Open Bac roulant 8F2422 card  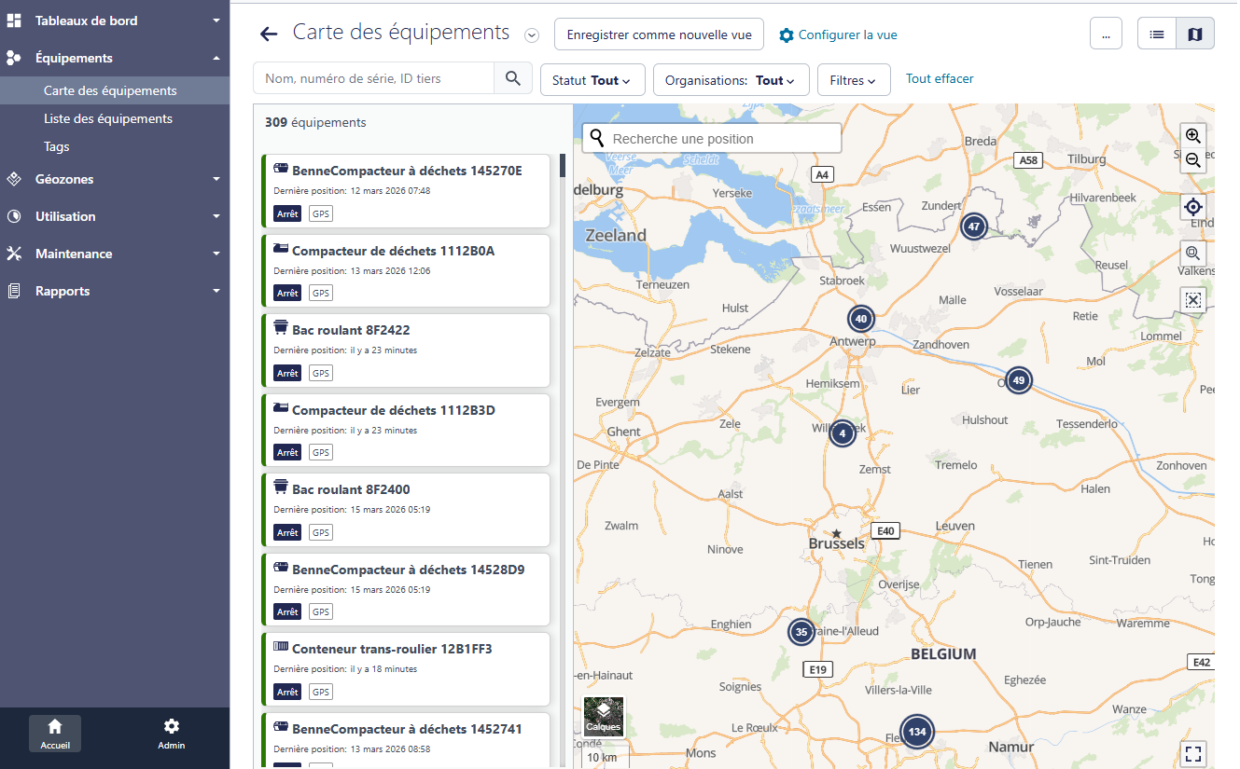[407, 350]
